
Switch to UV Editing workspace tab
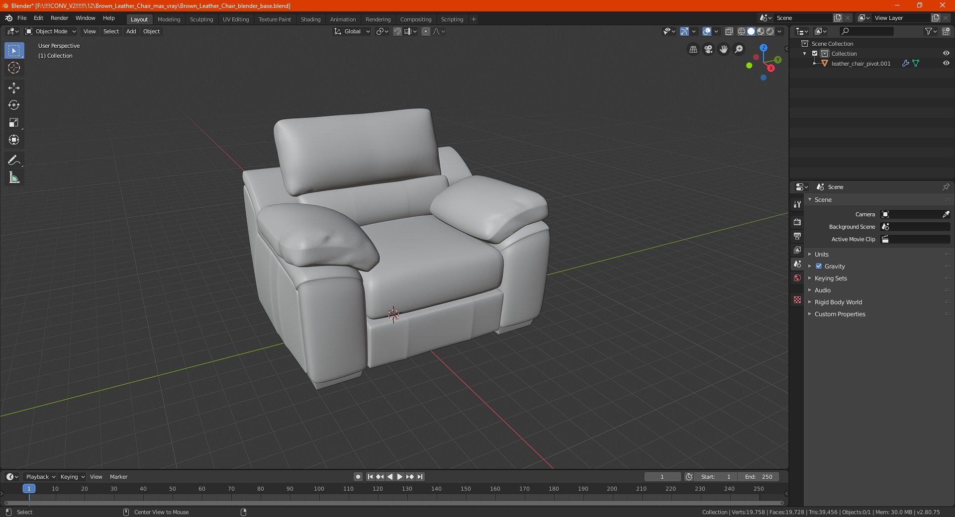point(236,19)
